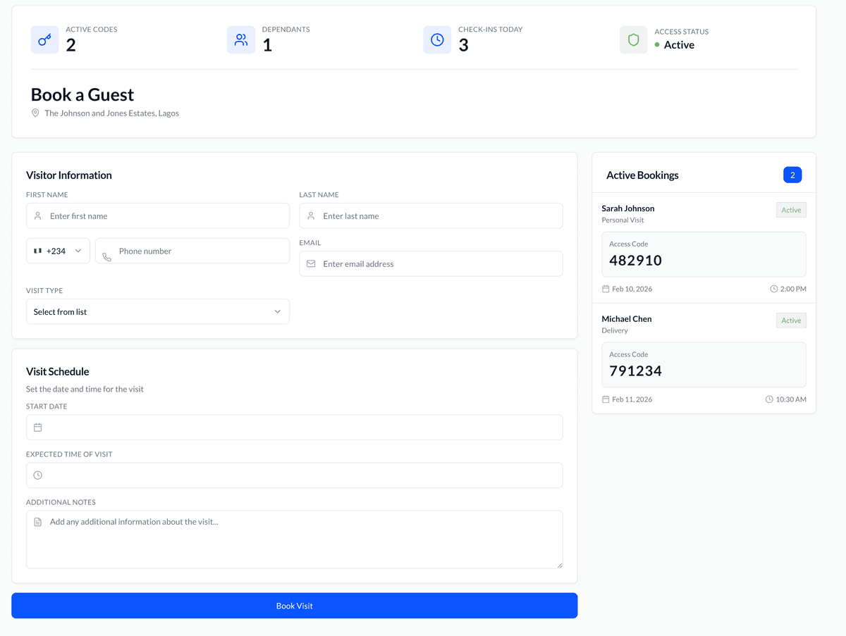This screenshot has height=636, width=846.
Task: Click the clock icon in Expected Time field
Action: 37,475
